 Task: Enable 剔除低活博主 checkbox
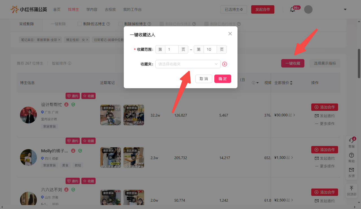pyautogui.click(x=80, y=24)
